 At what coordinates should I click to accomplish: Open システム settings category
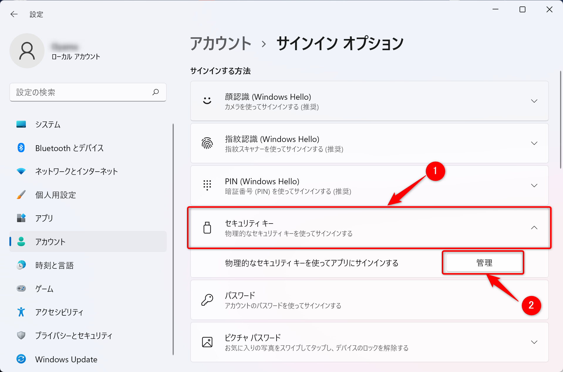88,124
